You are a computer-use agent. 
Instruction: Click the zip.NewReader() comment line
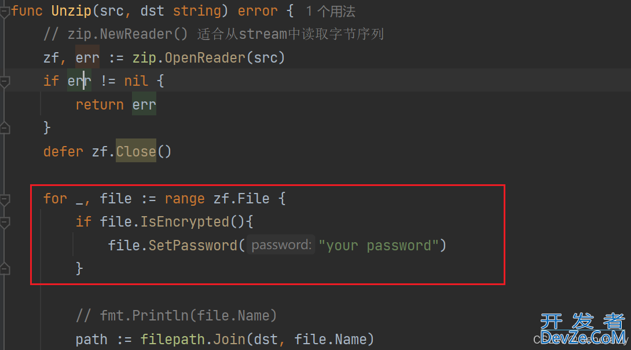[214, 34]
